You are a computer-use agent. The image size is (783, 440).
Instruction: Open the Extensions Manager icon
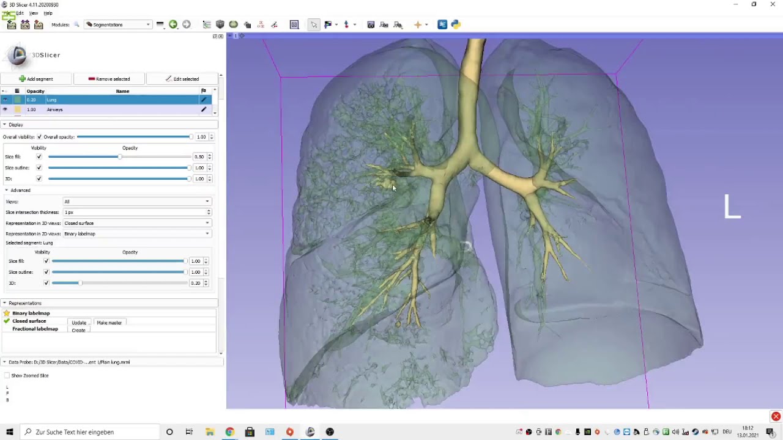442,24
